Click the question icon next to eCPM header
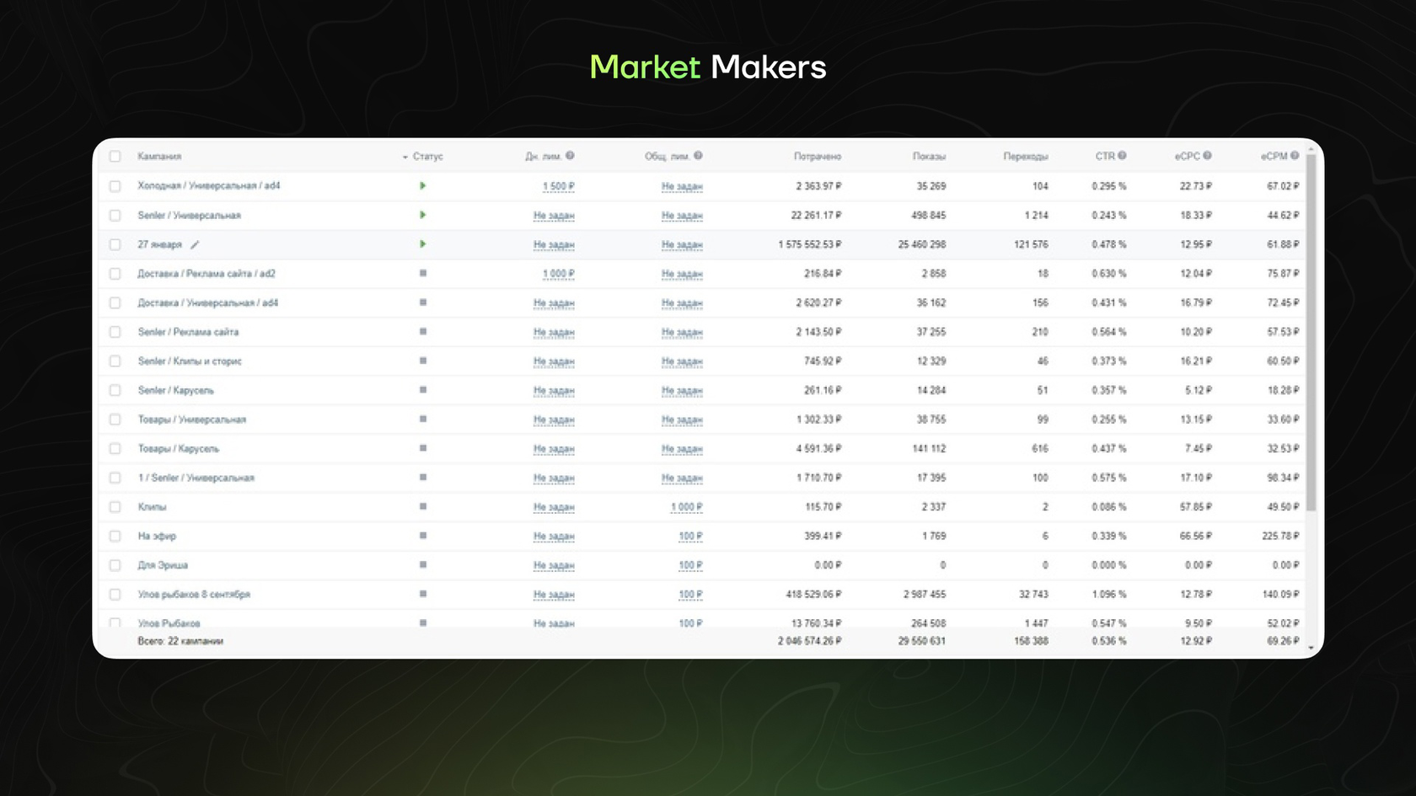Image resolution: width=1416 pixels, height=796 pixels. (1295, 156)
